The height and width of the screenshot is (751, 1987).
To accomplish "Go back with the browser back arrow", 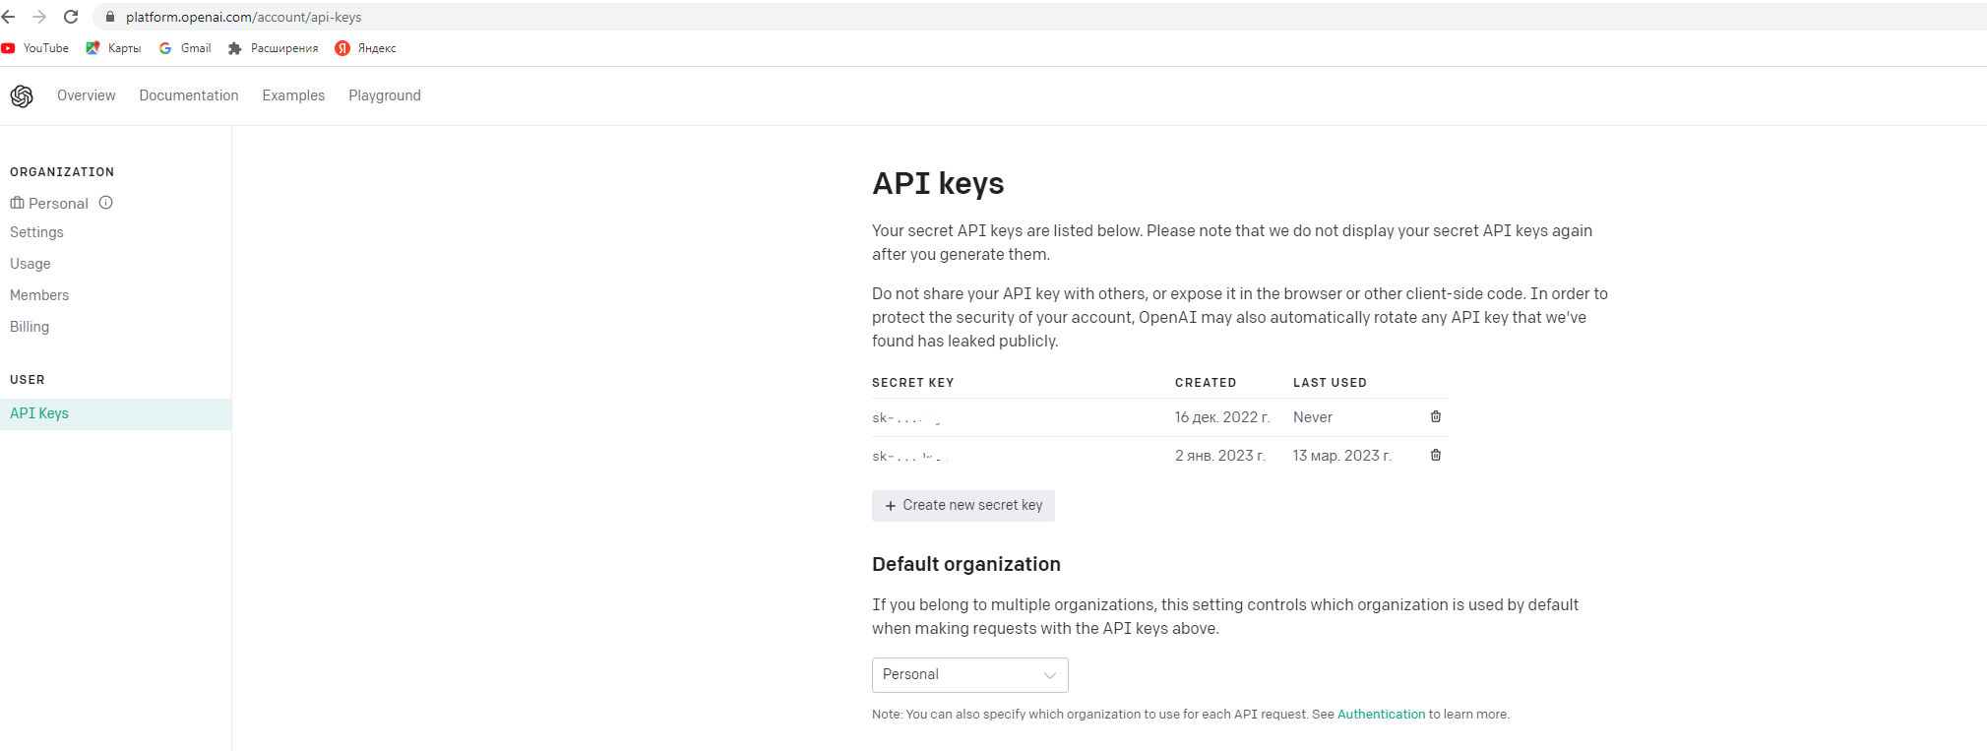I will (9, 17).
